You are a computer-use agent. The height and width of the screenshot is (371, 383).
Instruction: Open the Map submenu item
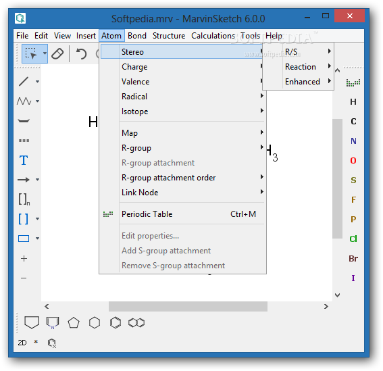pyautogui.click(x=182, y=133)
